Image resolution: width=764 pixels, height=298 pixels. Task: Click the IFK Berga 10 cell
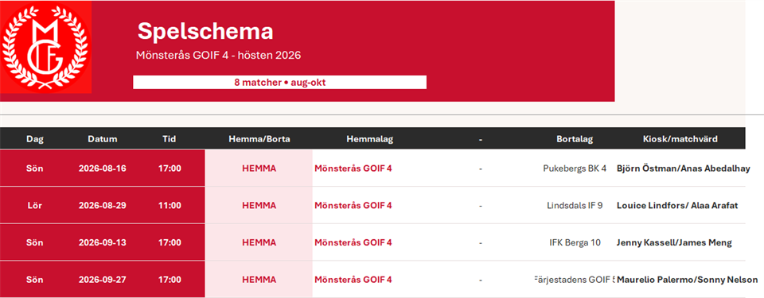575,242
